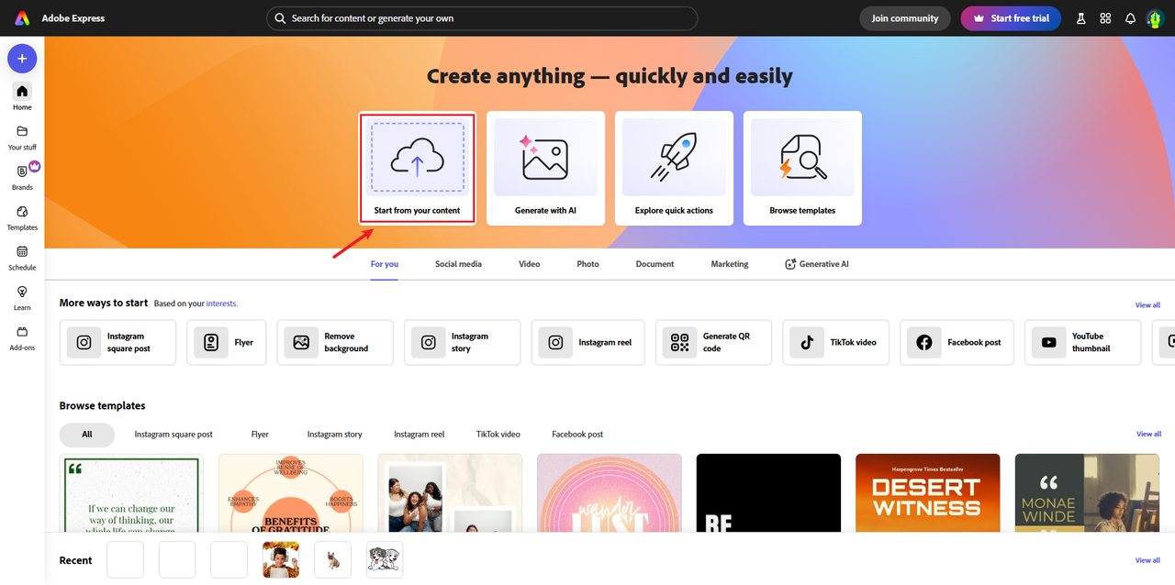This screenshot has height=585, width=1175.
Task: Select the Instagram story filter chip
Action: point(334,435)
